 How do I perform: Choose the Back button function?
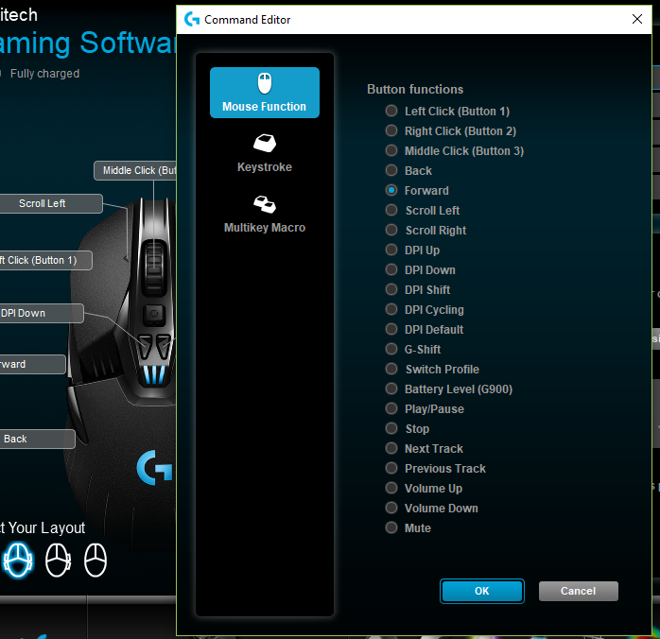coord(391,170)
